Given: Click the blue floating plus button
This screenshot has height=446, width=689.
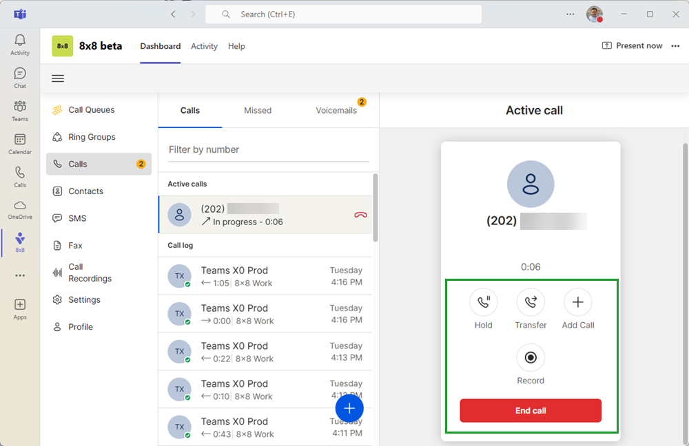Looking at the screenshot, I should pos(349,409).
